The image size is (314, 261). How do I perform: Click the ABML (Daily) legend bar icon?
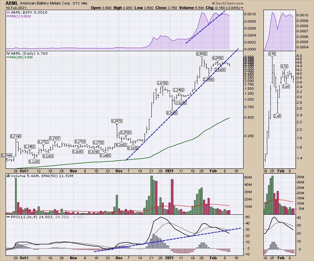tap(8, 53)
